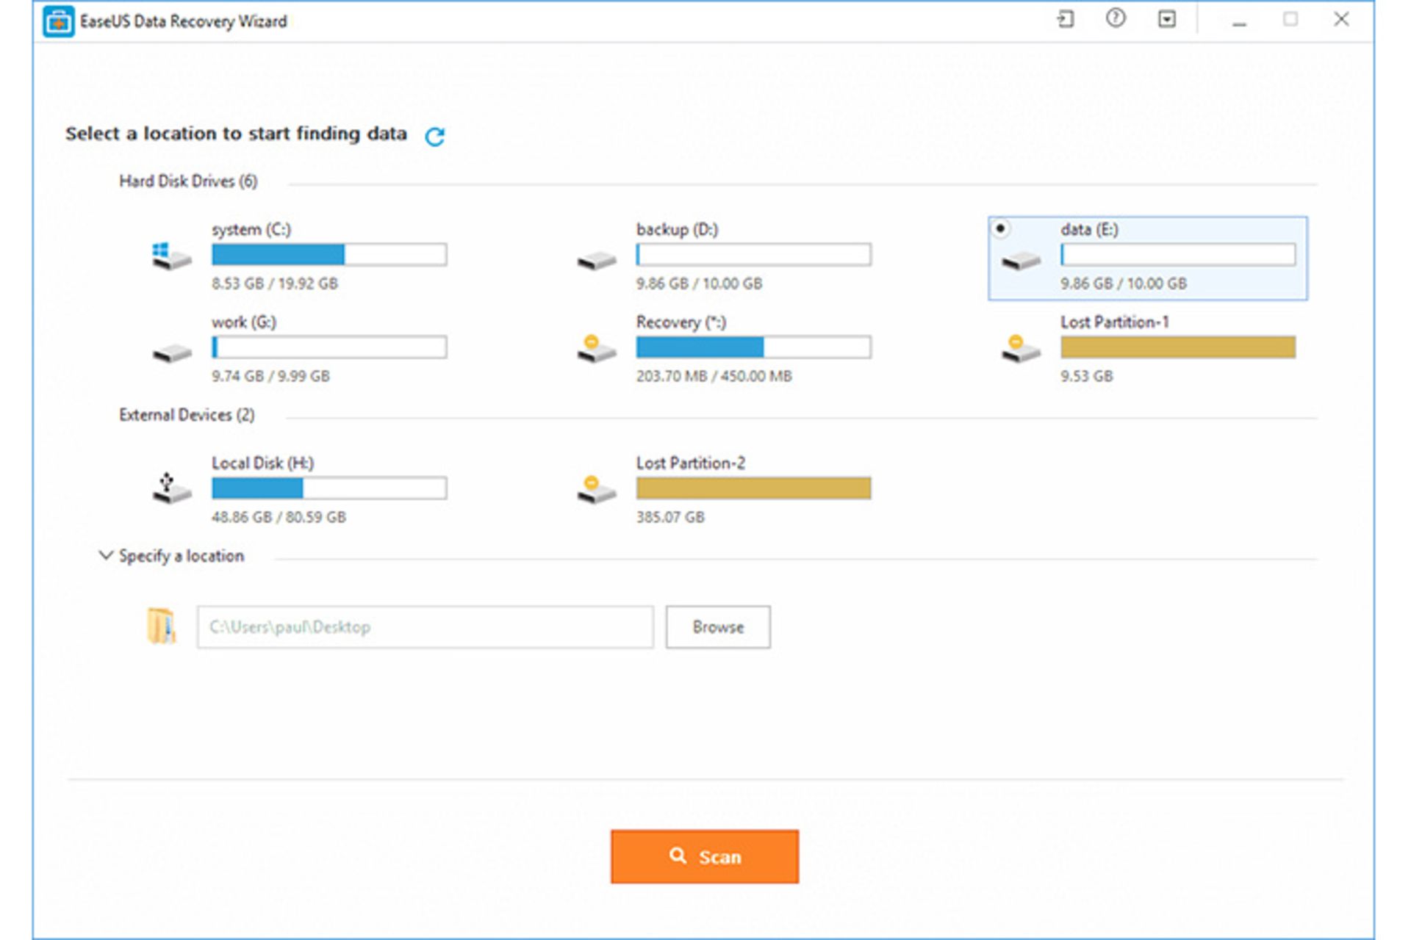Click Lost Partition-2 yellow bar
1411x940 pixels.
pyautogui.click(x=754, y=488)
